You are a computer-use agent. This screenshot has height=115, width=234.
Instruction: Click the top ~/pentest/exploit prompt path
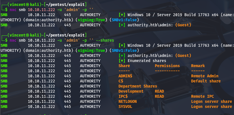click(65, 5)
